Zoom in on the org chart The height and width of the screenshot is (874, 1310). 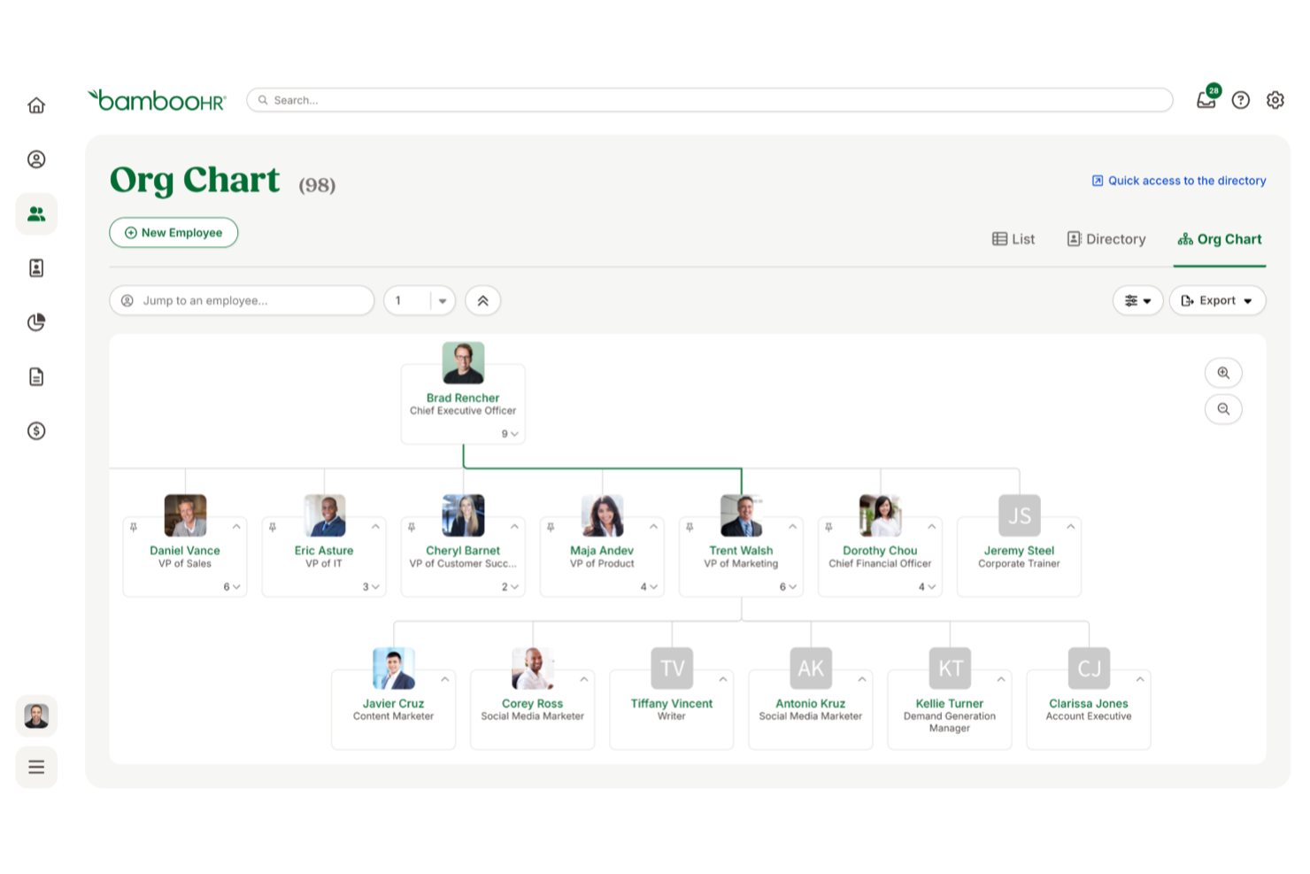point(1223,373)
